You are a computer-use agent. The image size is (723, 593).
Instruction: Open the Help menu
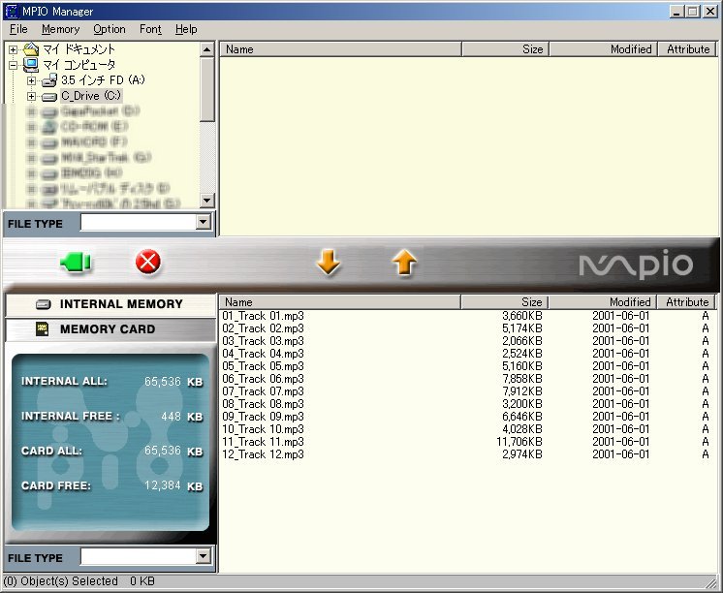pos(186,29)
